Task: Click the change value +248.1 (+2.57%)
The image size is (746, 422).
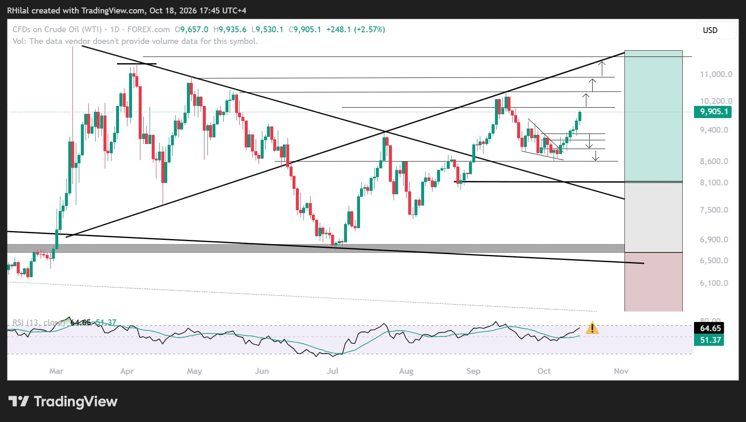Action: [x=355, y=29]
